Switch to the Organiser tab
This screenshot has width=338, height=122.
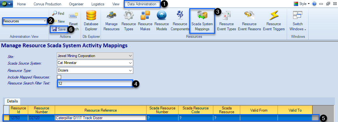(x=76, y=4)
